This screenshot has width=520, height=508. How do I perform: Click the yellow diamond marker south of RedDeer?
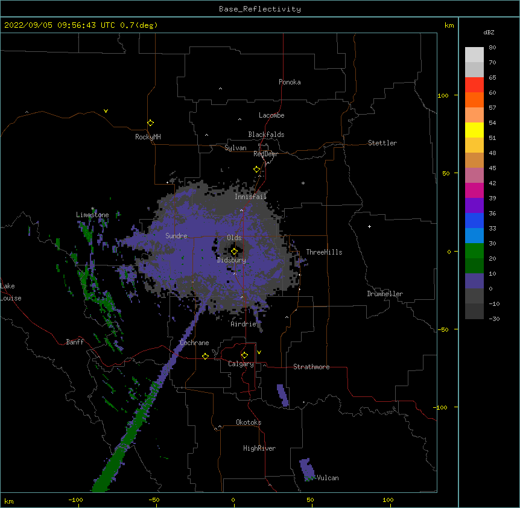click(x=256, y=170)
